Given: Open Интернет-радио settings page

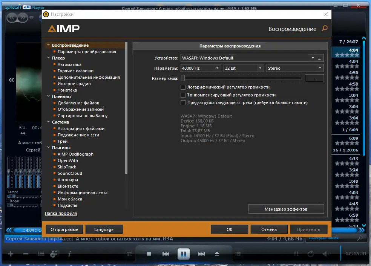Looking at the screenshot, I should point(74,84).
